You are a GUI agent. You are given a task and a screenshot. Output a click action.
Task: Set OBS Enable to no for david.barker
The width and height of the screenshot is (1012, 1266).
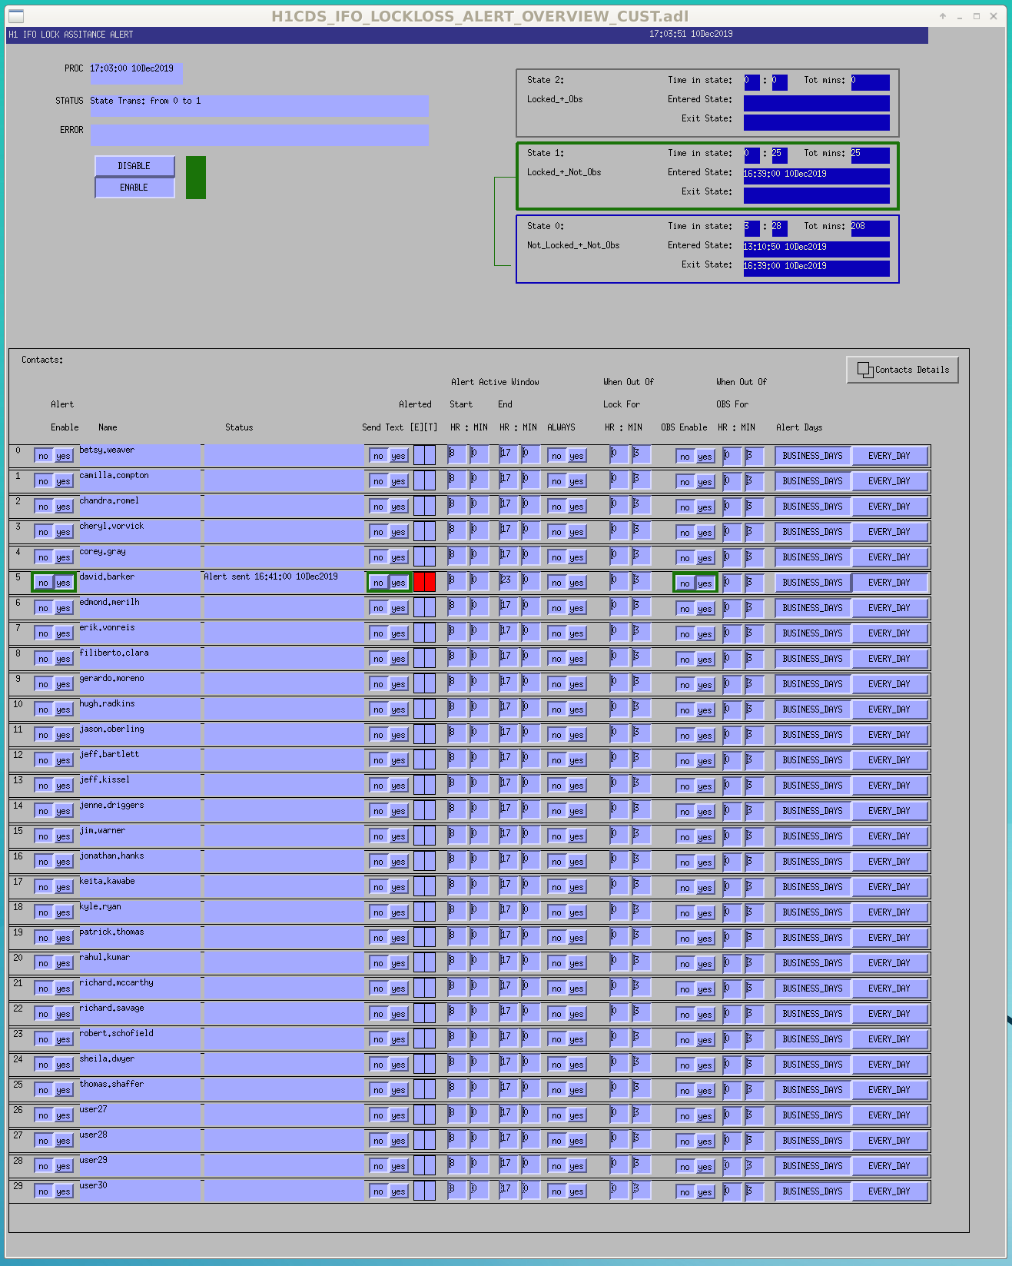685,584
